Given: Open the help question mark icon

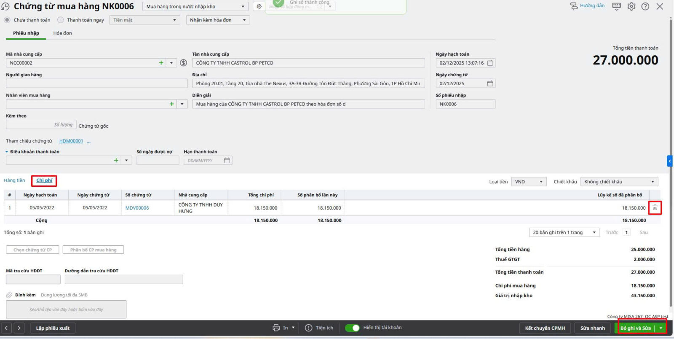Looking at the screenshot, I should point(645,6).
